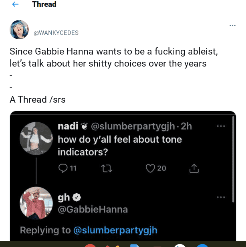Open the @GabbieHanna handle
Viewport: 246px width, 247px height.
(x=93, y=209)
